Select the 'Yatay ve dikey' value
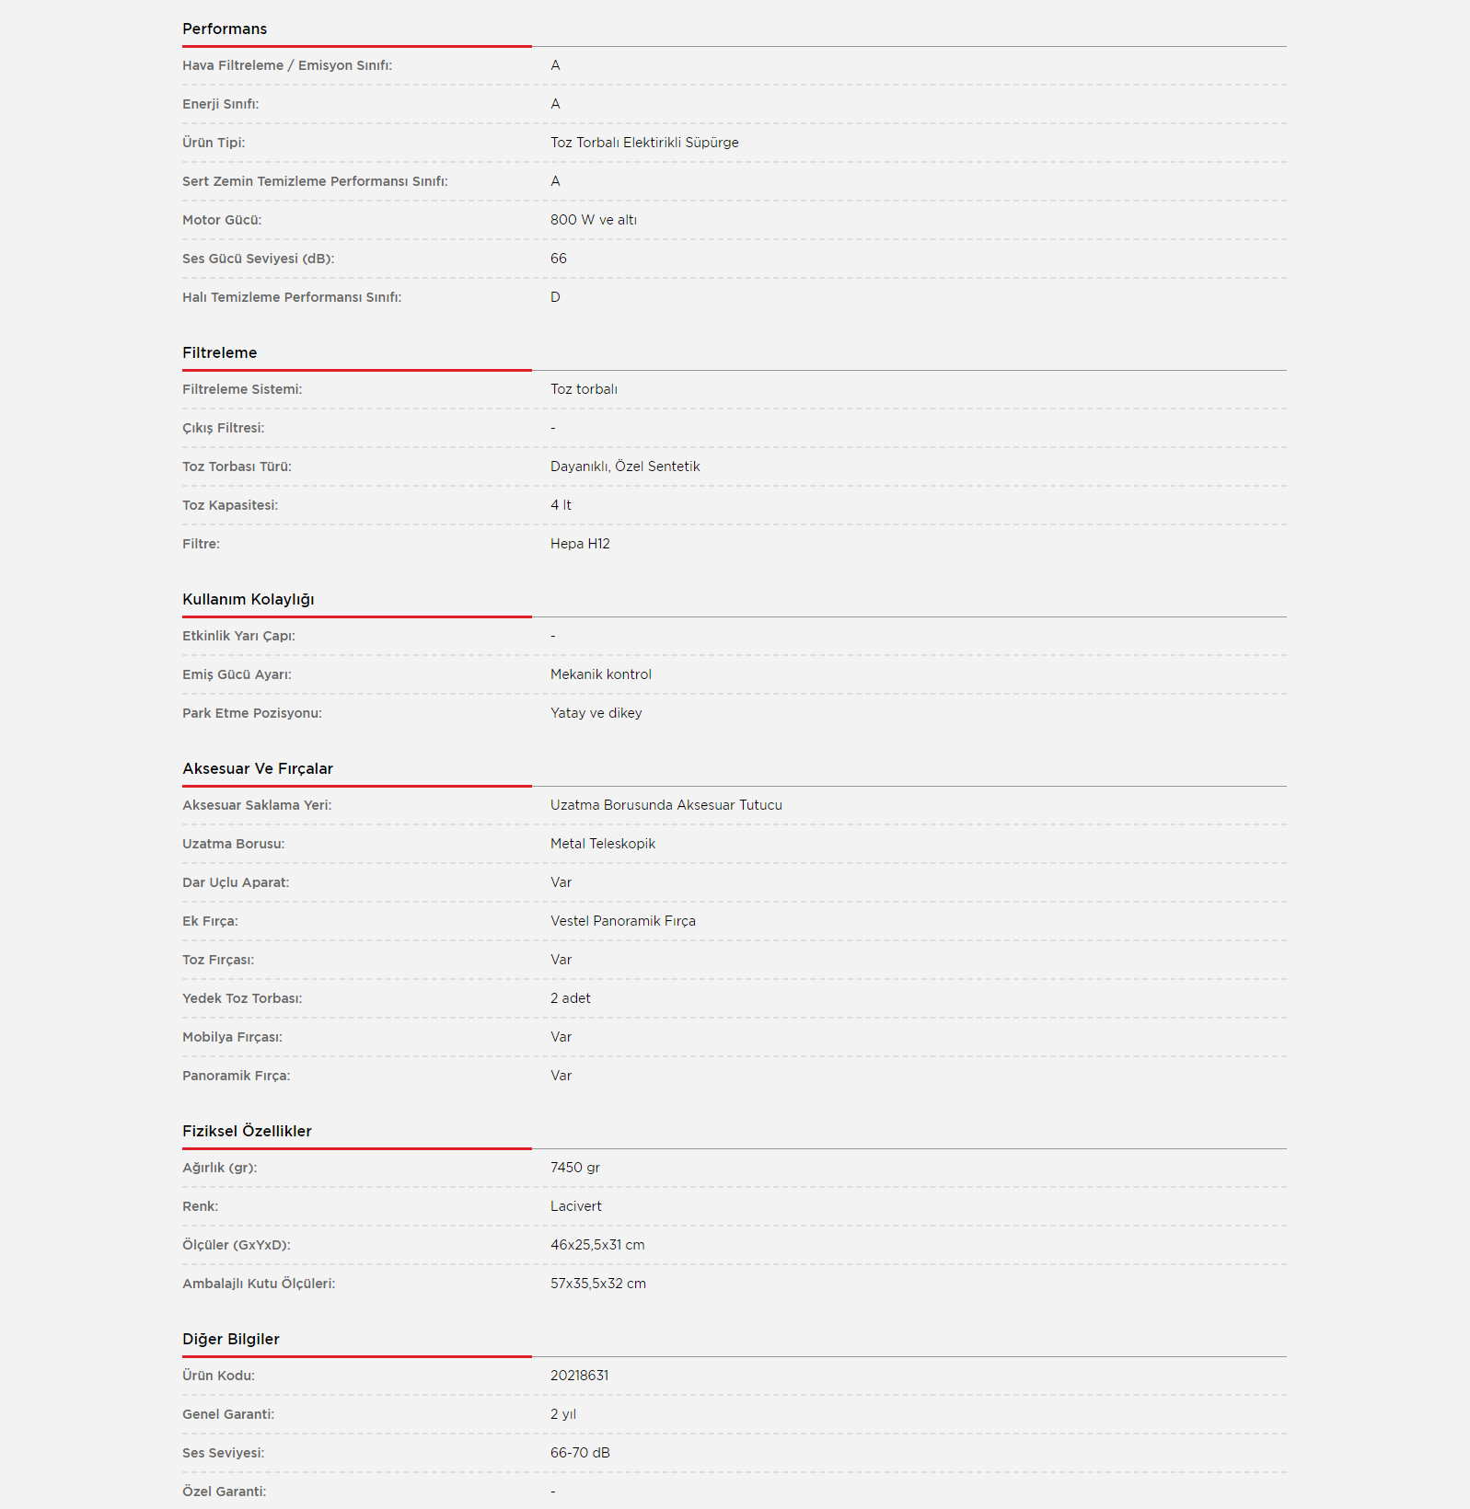 [x=596, y=713]
